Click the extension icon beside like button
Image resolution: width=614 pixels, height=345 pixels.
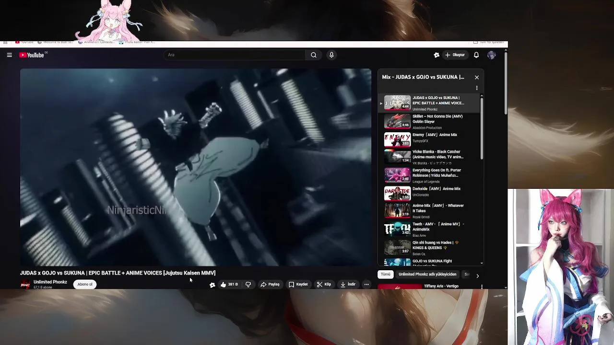(213, 285)
